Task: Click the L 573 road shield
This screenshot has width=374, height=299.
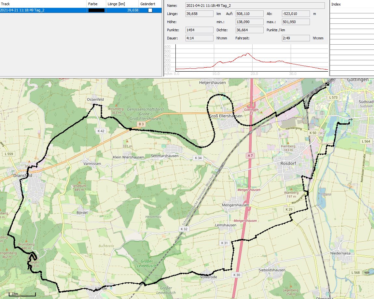Action: click(x=334, y=97)
